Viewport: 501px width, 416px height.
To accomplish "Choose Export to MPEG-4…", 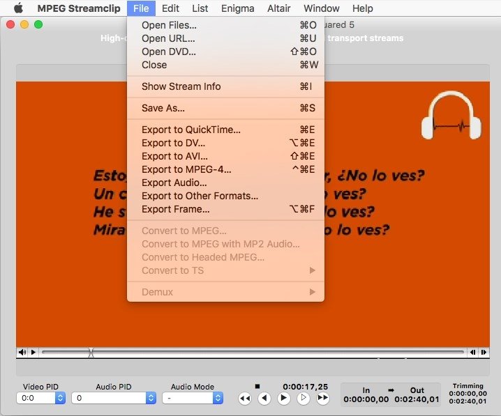I will [225, 169].
